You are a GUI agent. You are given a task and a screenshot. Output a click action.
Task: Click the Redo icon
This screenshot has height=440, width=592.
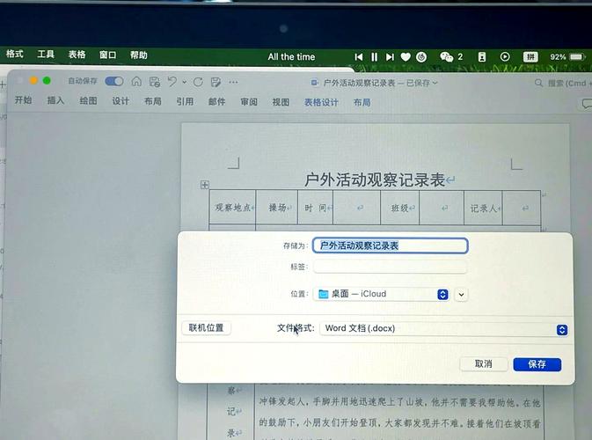(x=198, y=82)
